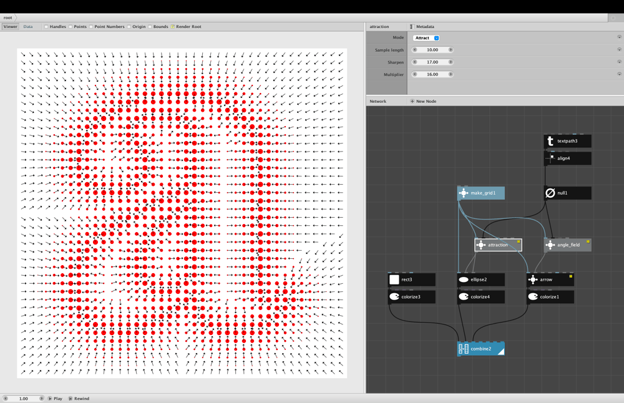Select the colorize1 node
624x403 pixels.
click(x=550, y=297)
